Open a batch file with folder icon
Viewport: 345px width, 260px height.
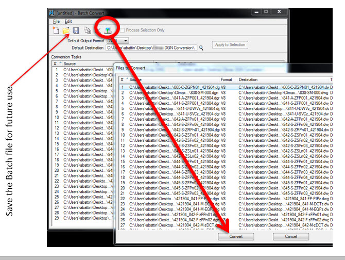tap(66, 31)
